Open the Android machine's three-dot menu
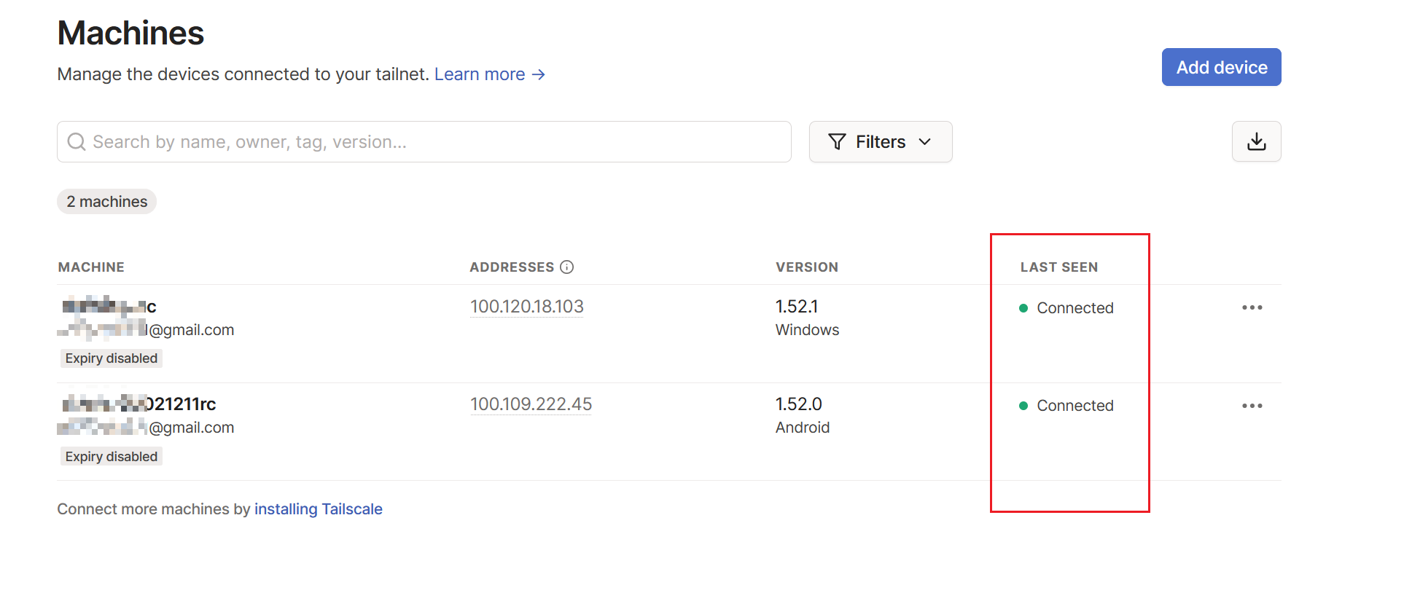Screen dimensions: 1404x601 pyautogui.click(x=1252, y=406)
